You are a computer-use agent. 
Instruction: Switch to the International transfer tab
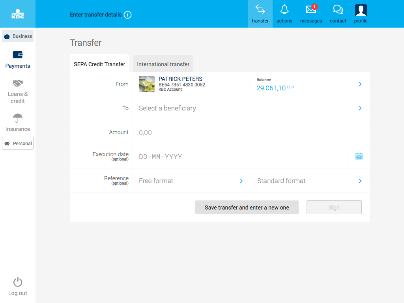[x=163, y=64]
